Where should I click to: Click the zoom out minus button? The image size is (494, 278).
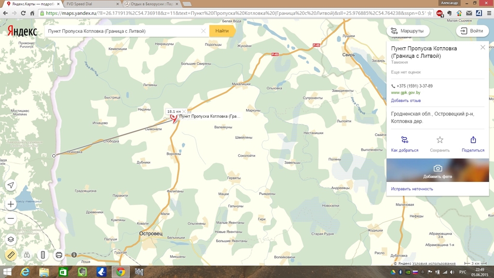[x=11, y=219]
